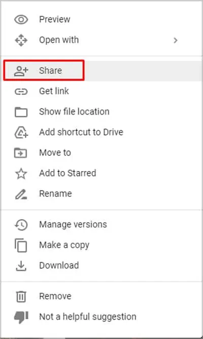Click the trash can icon
Viewport: 203px width, 339px height.
pos(21,296)
